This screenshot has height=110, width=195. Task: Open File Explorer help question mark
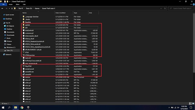[x=194, y=4]
